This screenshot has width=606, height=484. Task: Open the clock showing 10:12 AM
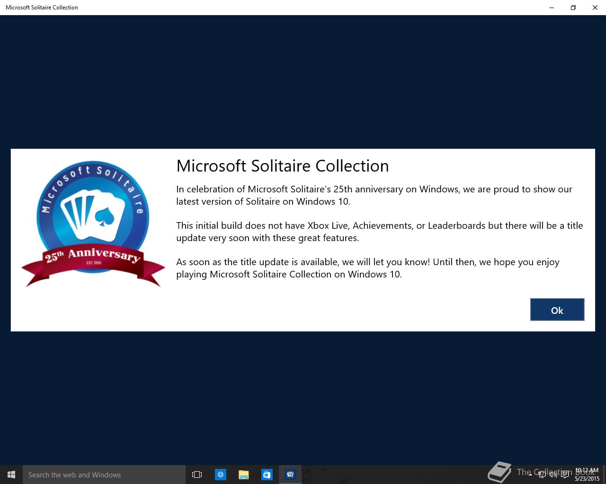point(587,475)
